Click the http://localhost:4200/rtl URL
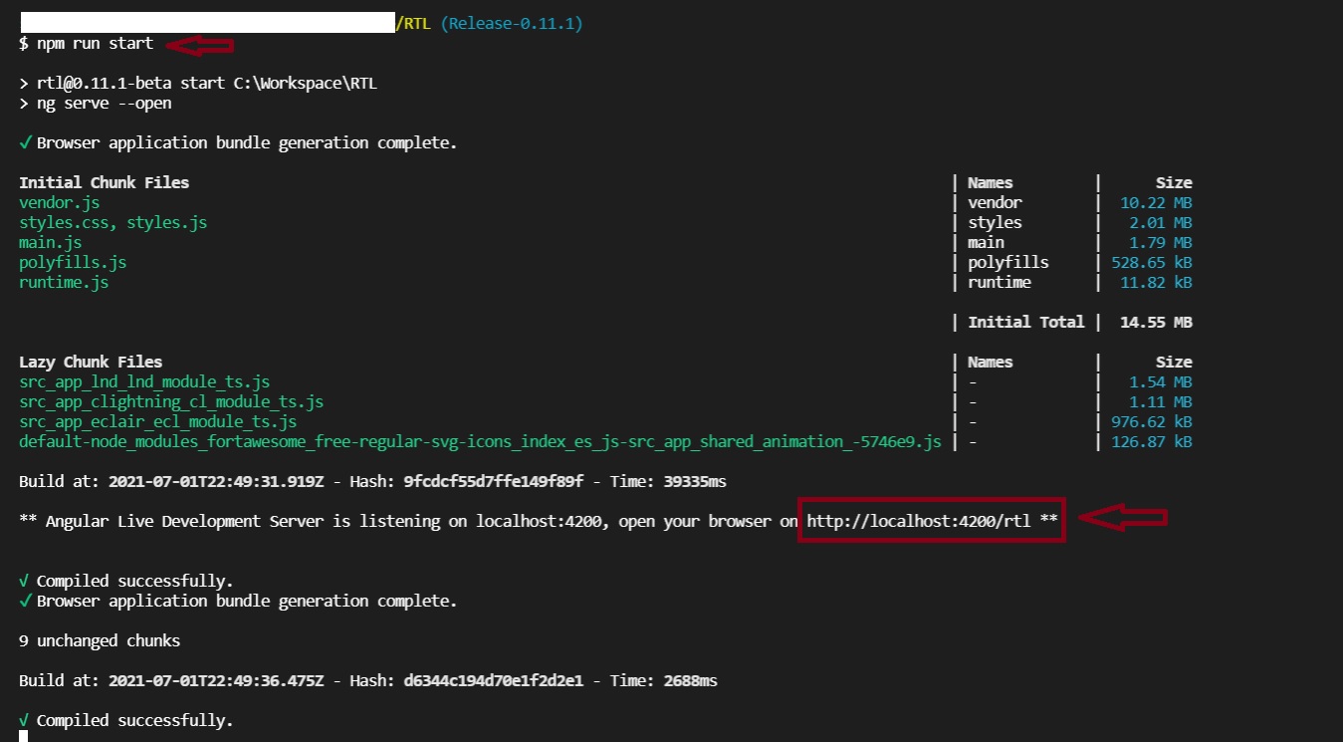 pos(919,521)
